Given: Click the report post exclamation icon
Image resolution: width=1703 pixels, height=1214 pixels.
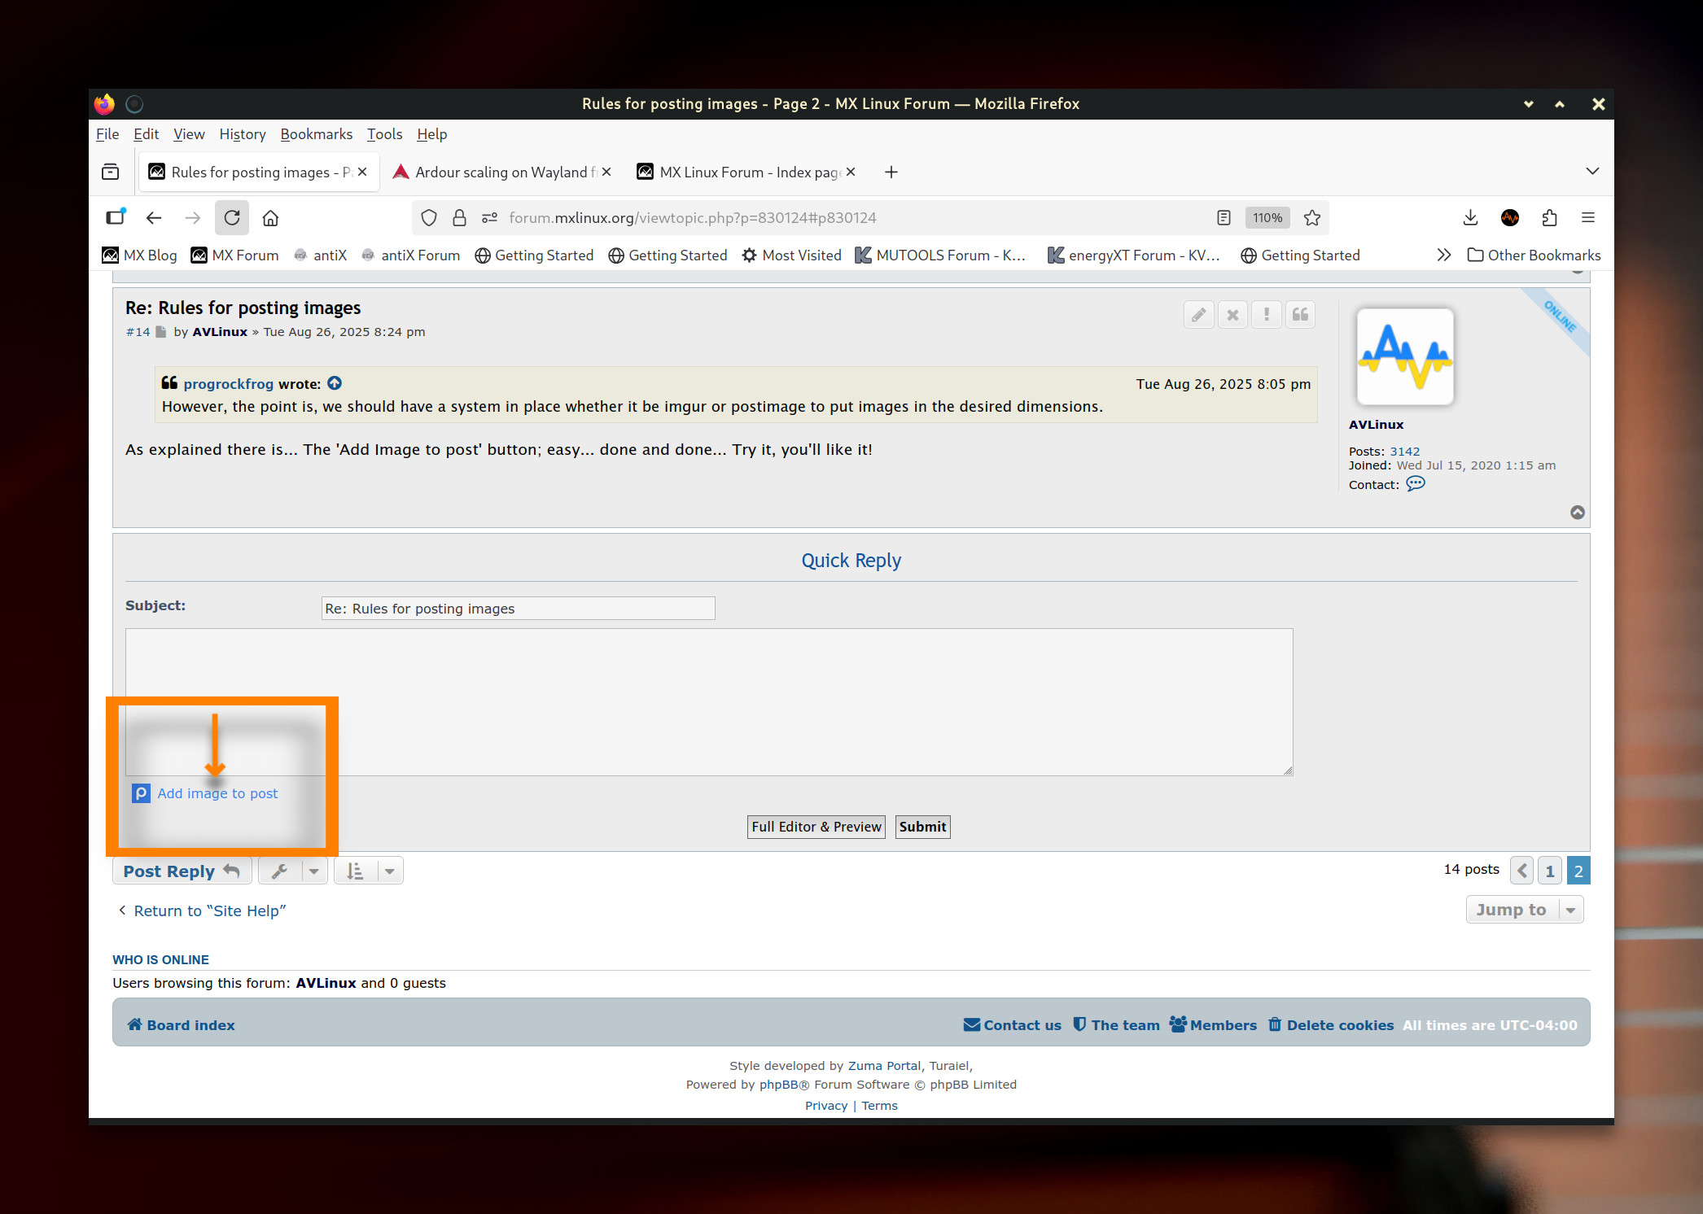Looking at the screenshot, I should 1266,315.
